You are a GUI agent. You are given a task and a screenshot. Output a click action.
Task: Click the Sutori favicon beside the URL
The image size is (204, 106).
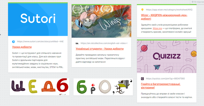(x=14, y=42)
